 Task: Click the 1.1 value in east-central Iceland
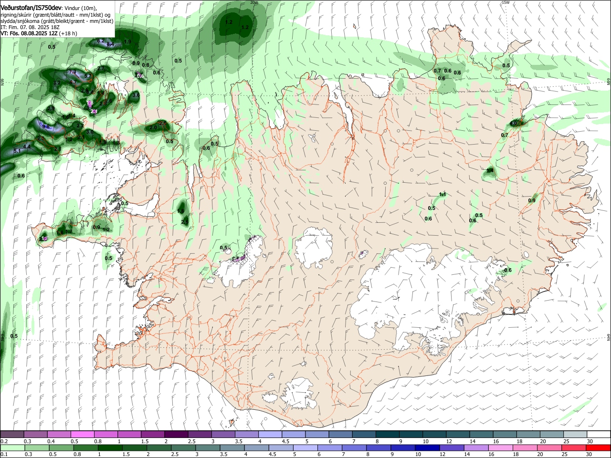point(442,194)
